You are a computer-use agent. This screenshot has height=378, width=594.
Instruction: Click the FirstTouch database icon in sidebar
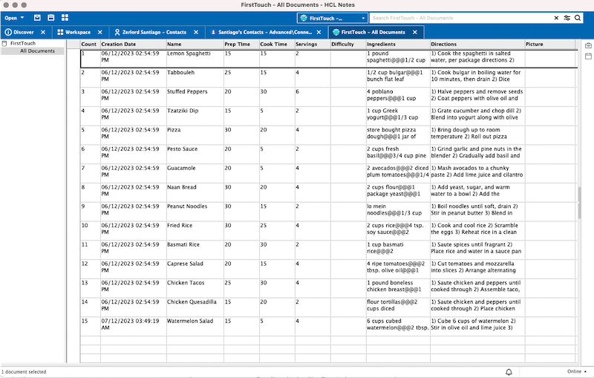4,43
